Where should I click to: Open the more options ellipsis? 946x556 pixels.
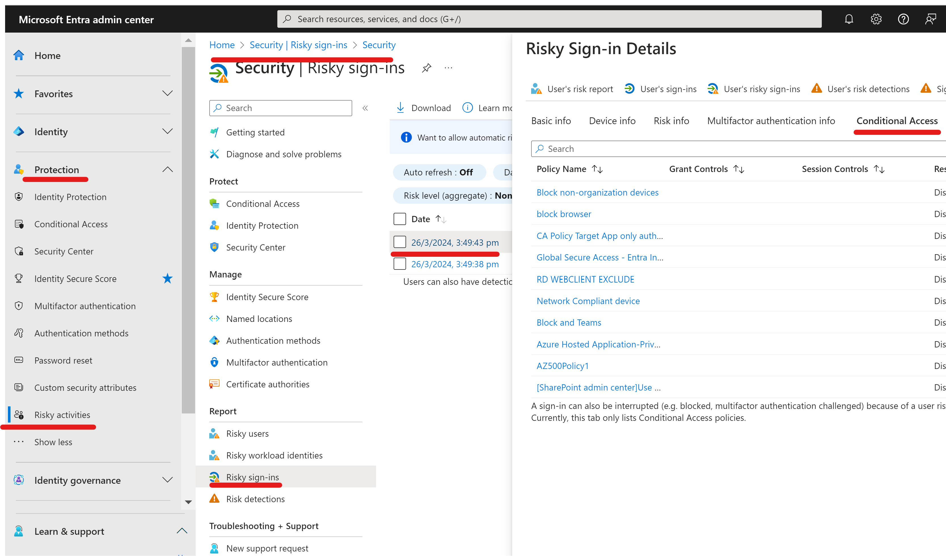coord(448,68)
